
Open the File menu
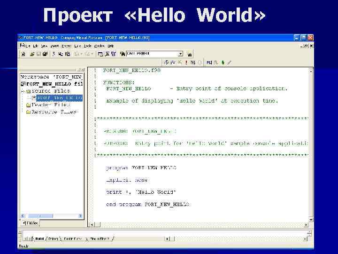[x=28, y=46]
